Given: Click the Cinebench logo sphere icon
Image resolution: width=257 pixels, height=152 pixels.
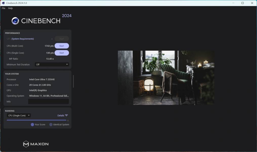Looking at the screenshot, I should [x=15, y=21].
